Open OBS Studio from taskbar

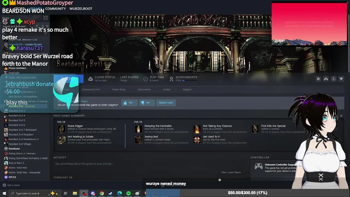tap(84, 193)
